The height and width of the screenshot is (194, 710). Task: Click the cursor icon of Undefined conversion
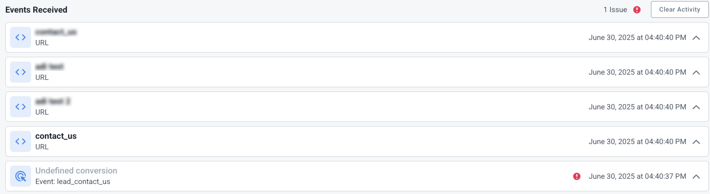(21, 176)
